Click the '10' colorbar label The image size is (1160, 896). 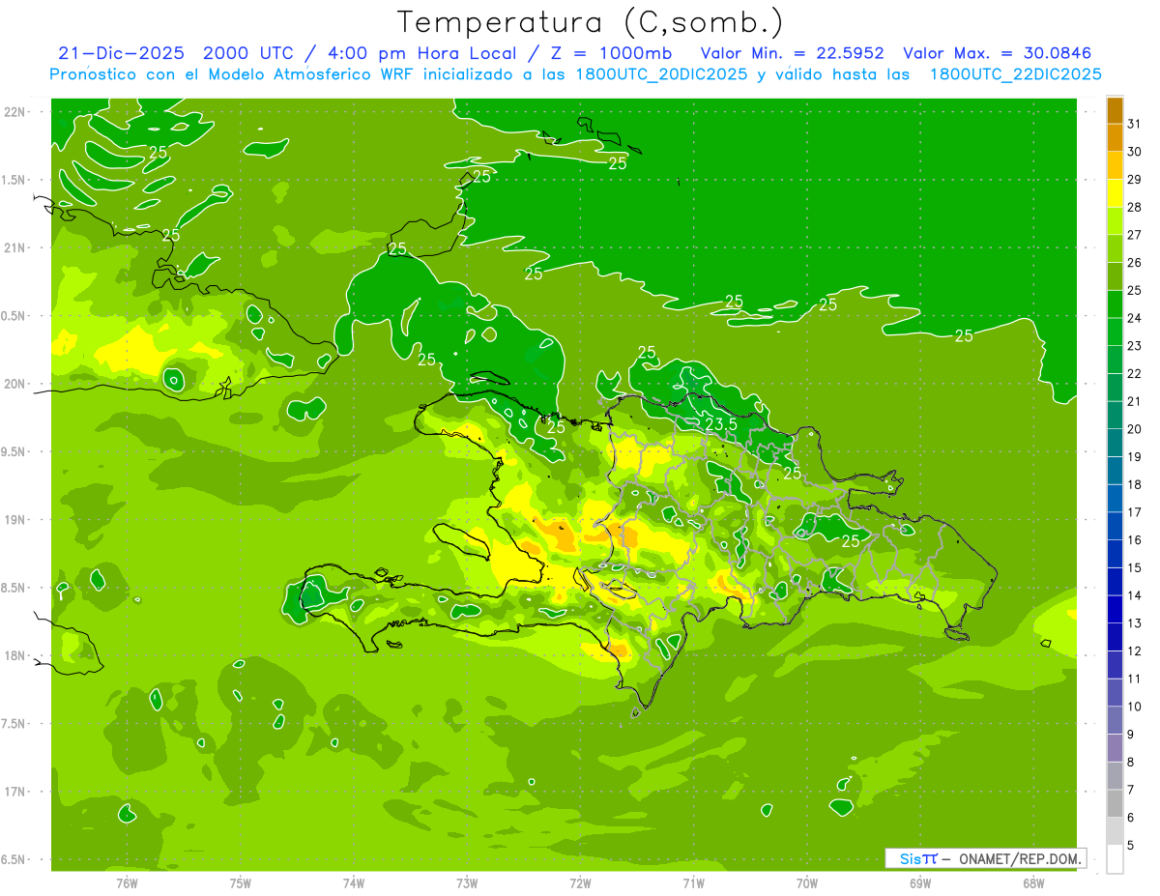click(1135, 707)
